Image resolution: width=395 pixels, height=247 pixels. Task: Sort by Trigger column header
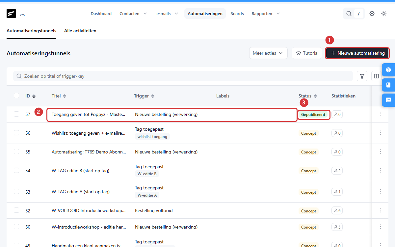[144, 96]
